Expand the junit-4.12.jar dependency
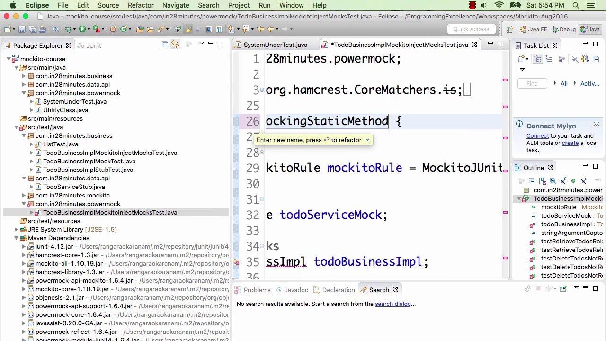 point(24,247)
